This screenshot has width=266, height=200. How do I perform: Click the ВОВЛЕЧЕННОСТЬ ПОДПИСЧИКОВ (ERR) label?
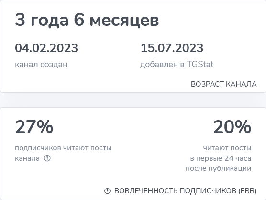pyautogui.click(x=185, y=191)
